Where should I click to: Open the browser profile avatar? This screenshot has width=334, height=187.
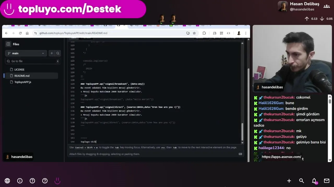(238, 33)
